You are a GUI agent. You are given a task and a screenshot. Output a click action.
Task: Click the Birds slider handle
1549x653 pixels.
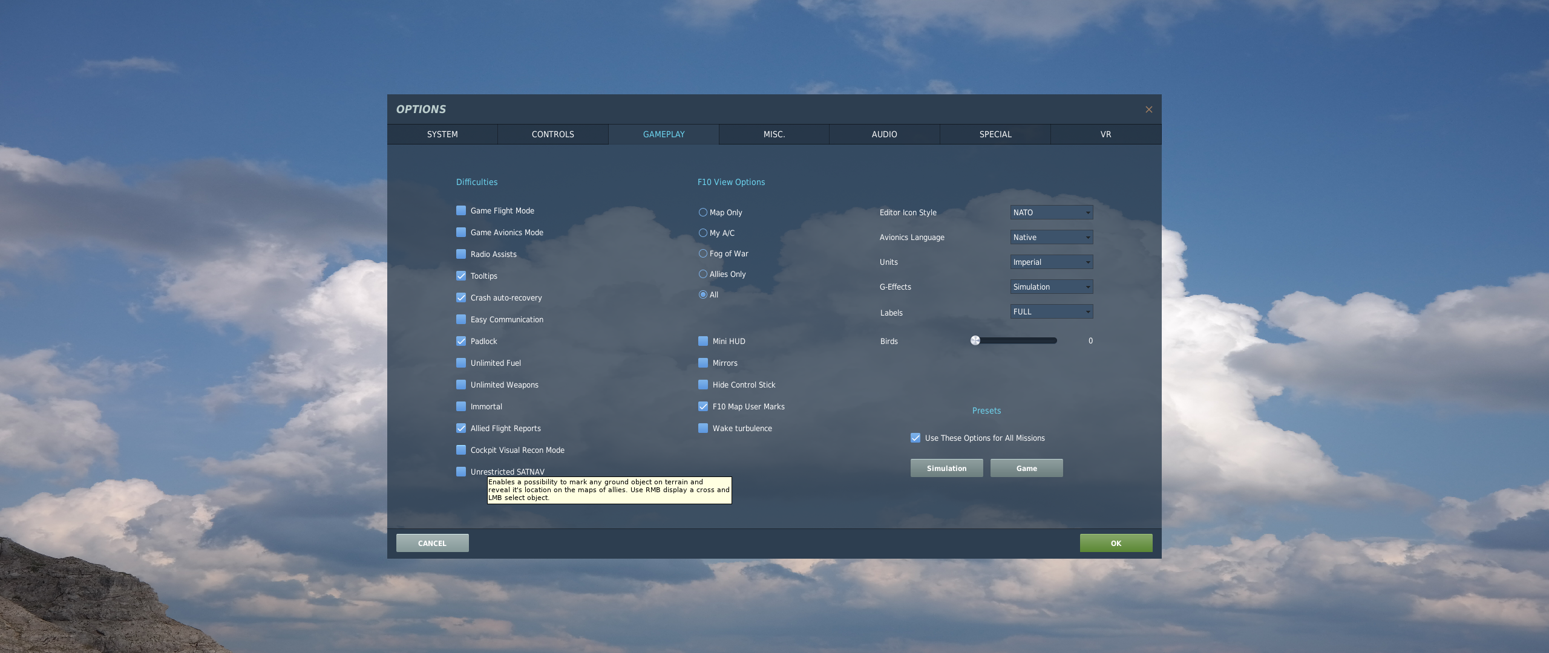coord(975,340)
